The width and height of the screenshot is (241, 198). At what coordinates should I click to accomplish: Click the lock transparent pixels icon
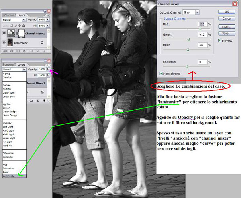(11, 25)
